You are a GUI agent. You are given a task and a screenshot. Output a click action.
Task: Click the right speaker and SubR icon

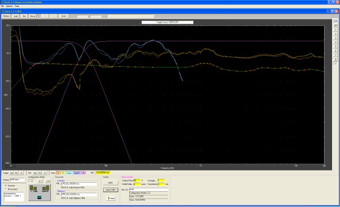[x=46, y=188]
